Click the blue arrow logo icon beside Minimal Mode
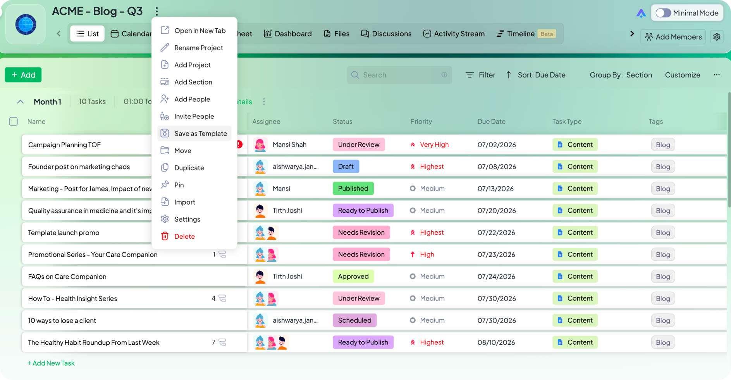Image resolution: width=731 pixels, height=380 pixels. pyautogui.click(x=641, y=14)
